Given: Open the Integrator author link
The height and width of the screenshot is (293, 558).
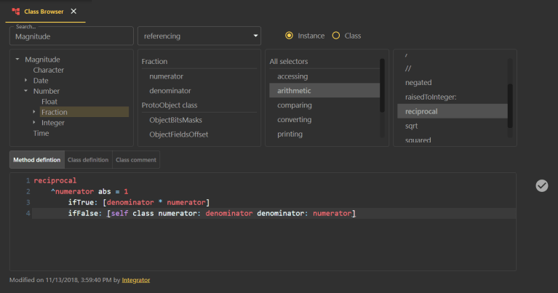Looking at the screenshot, I should click(x=136, y=280).
